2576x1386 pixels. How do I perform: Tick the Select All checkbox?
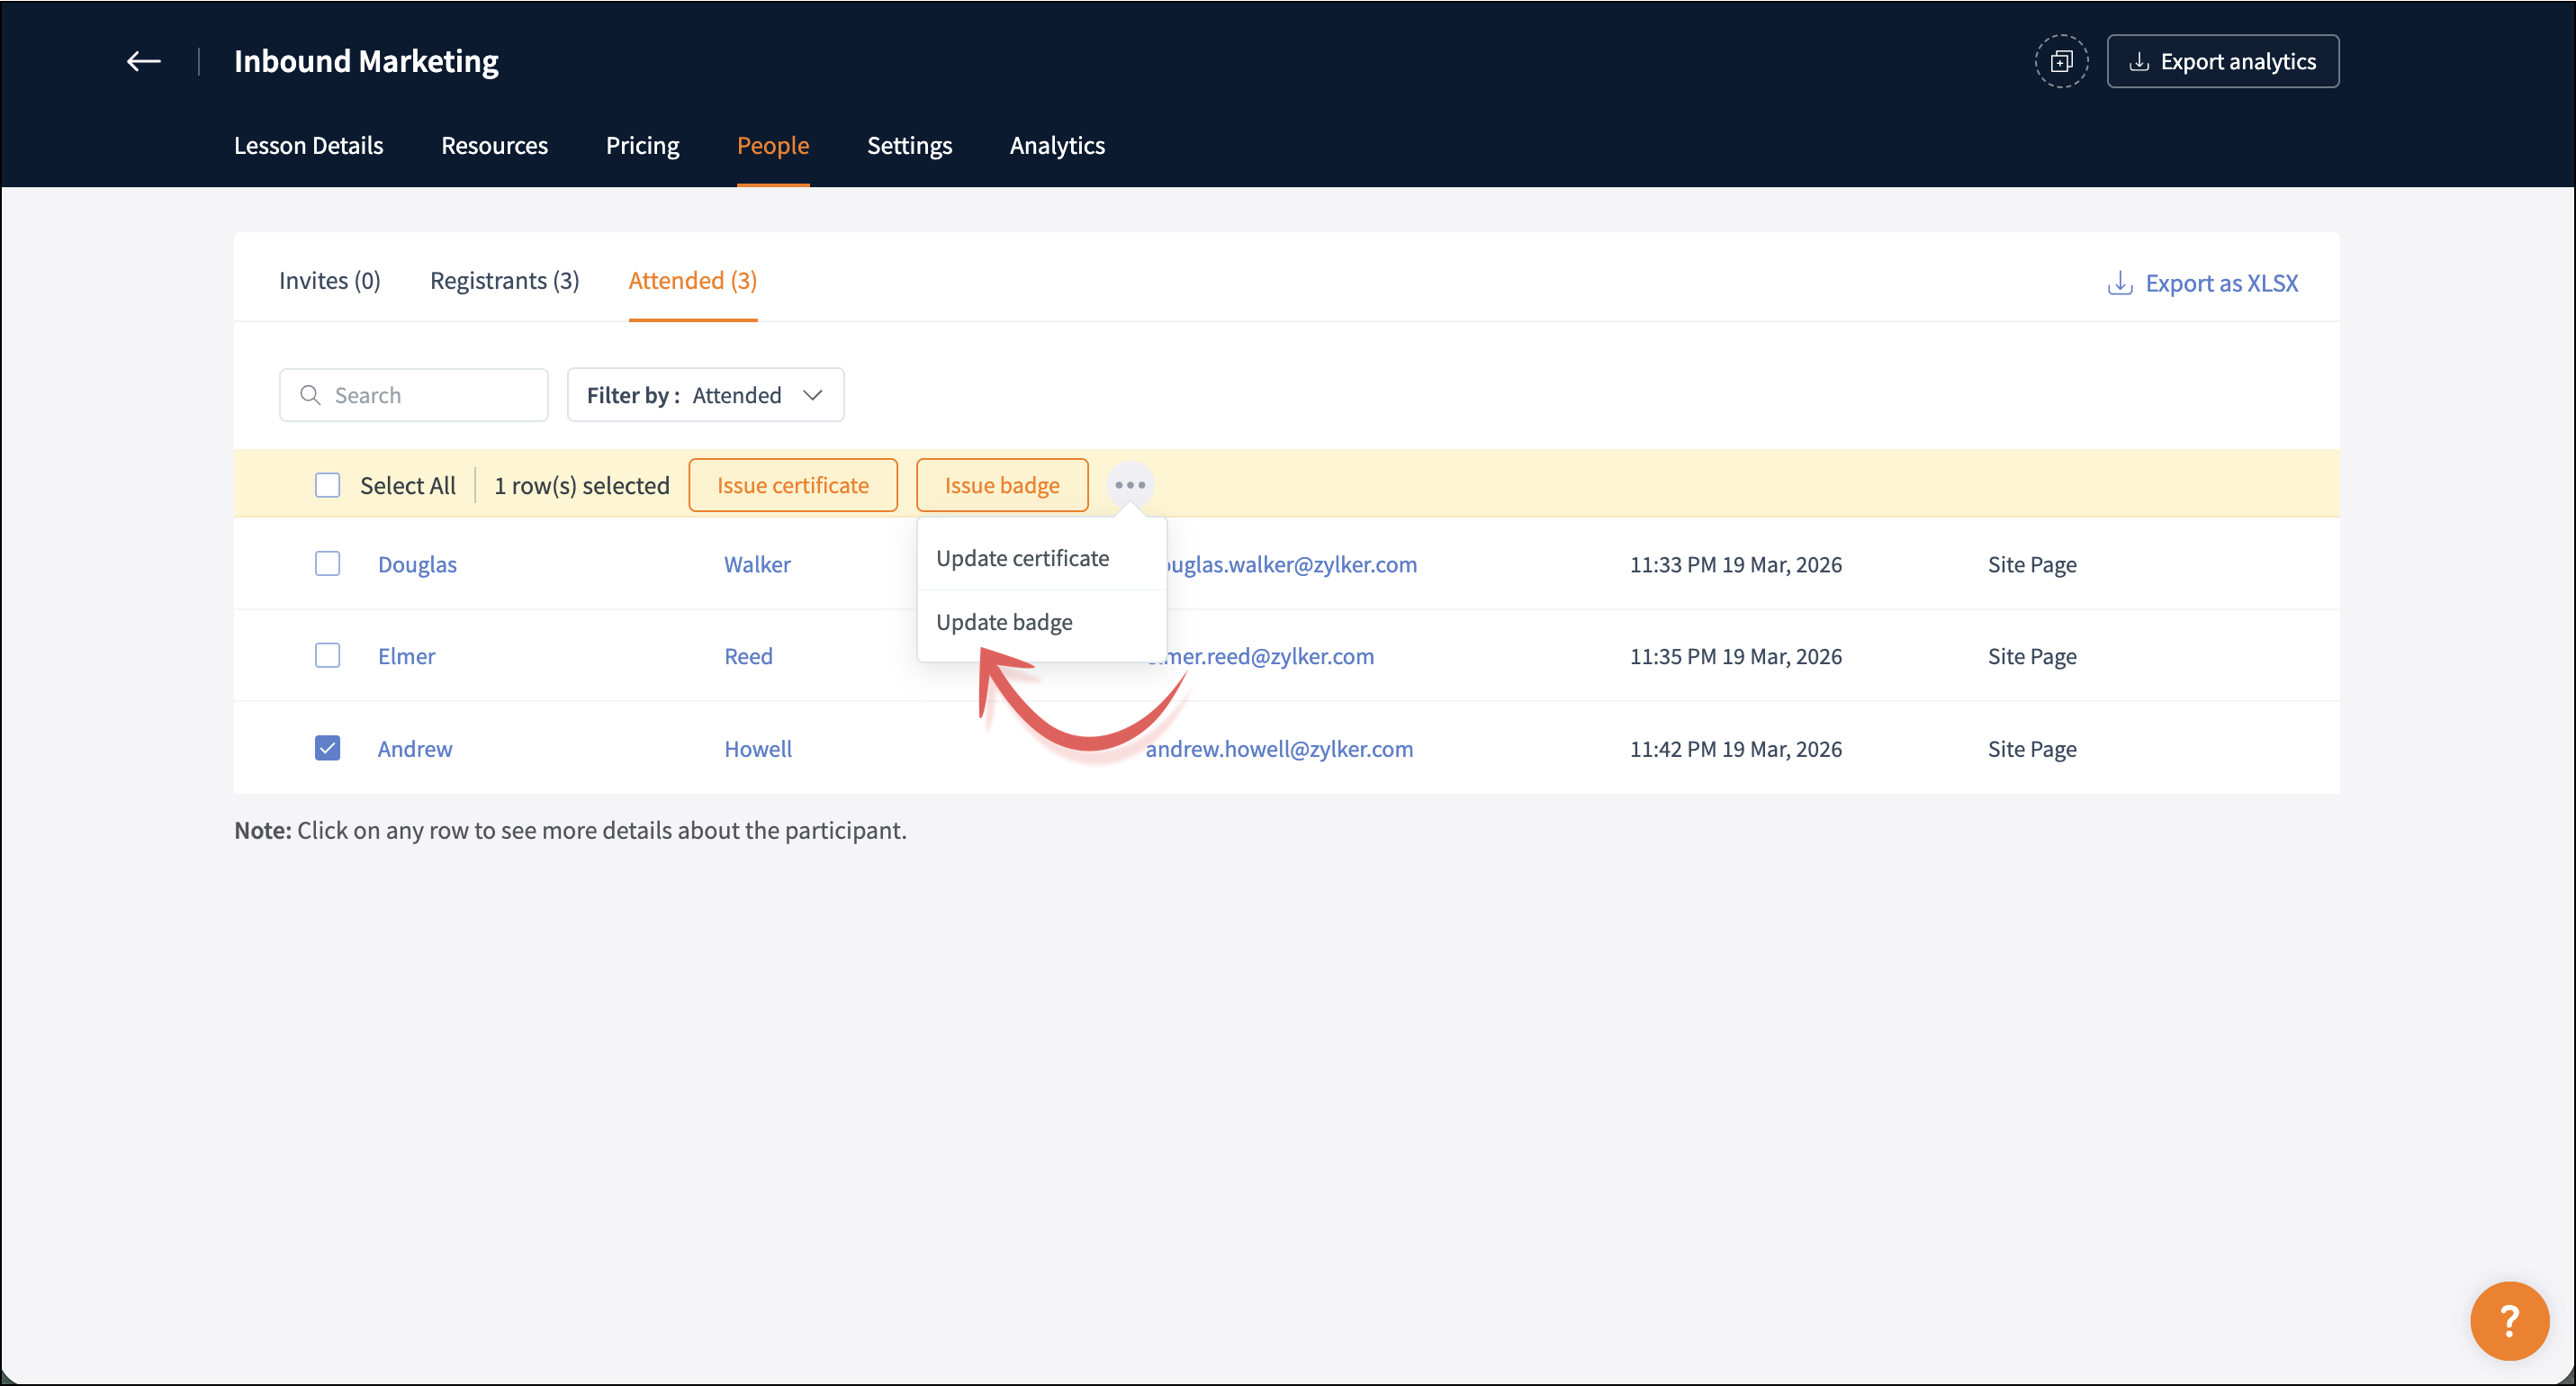[327, 485]
